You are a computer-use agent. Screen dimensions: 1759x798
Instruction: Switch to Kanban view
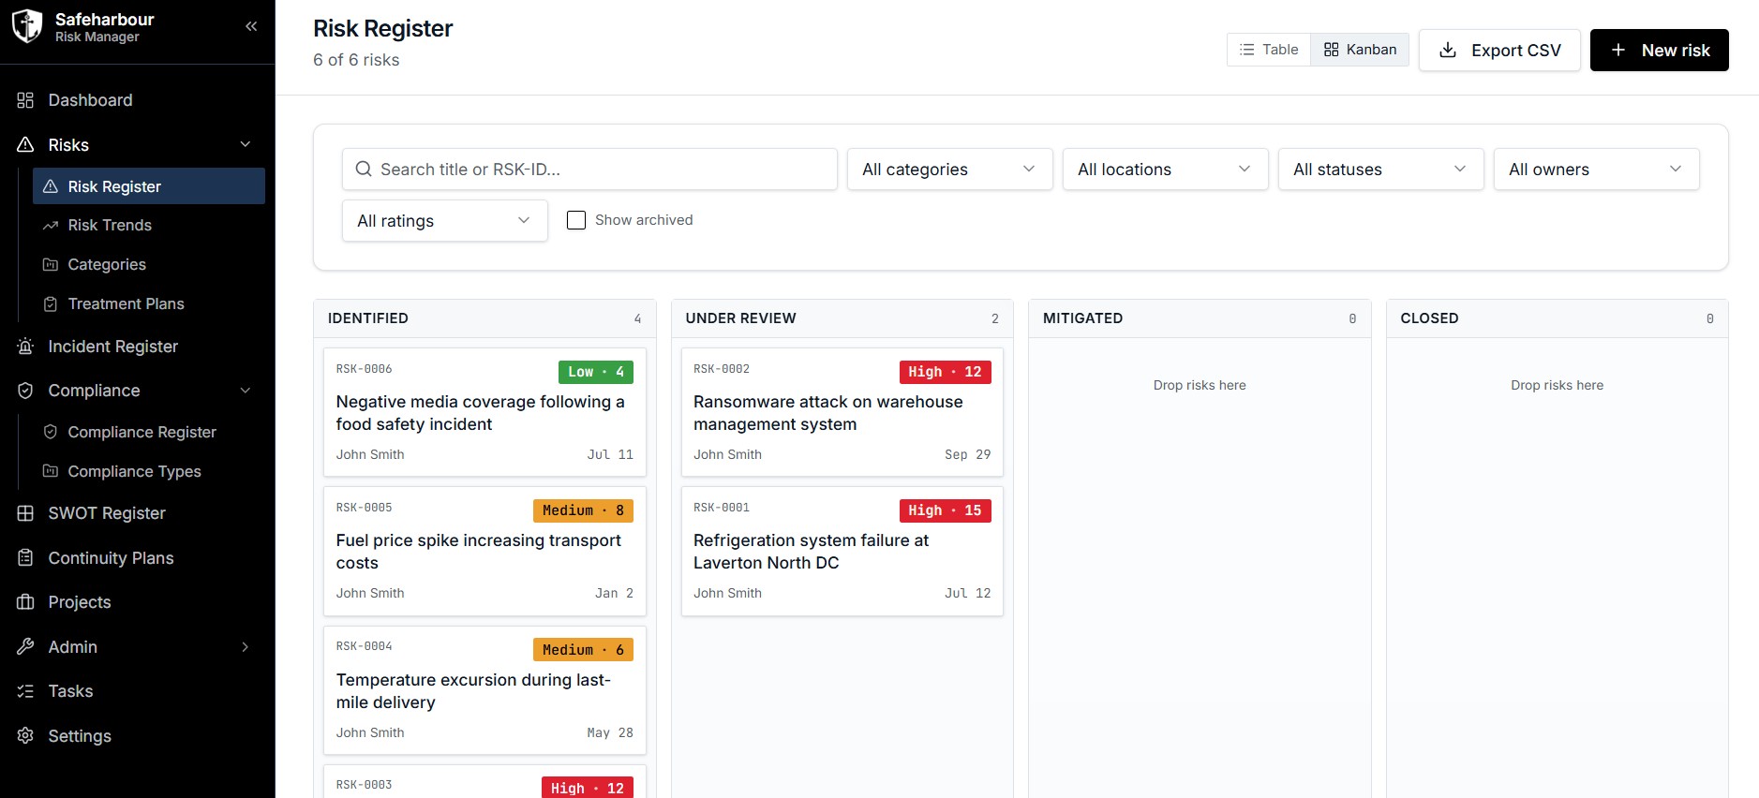click(1360, 50)
